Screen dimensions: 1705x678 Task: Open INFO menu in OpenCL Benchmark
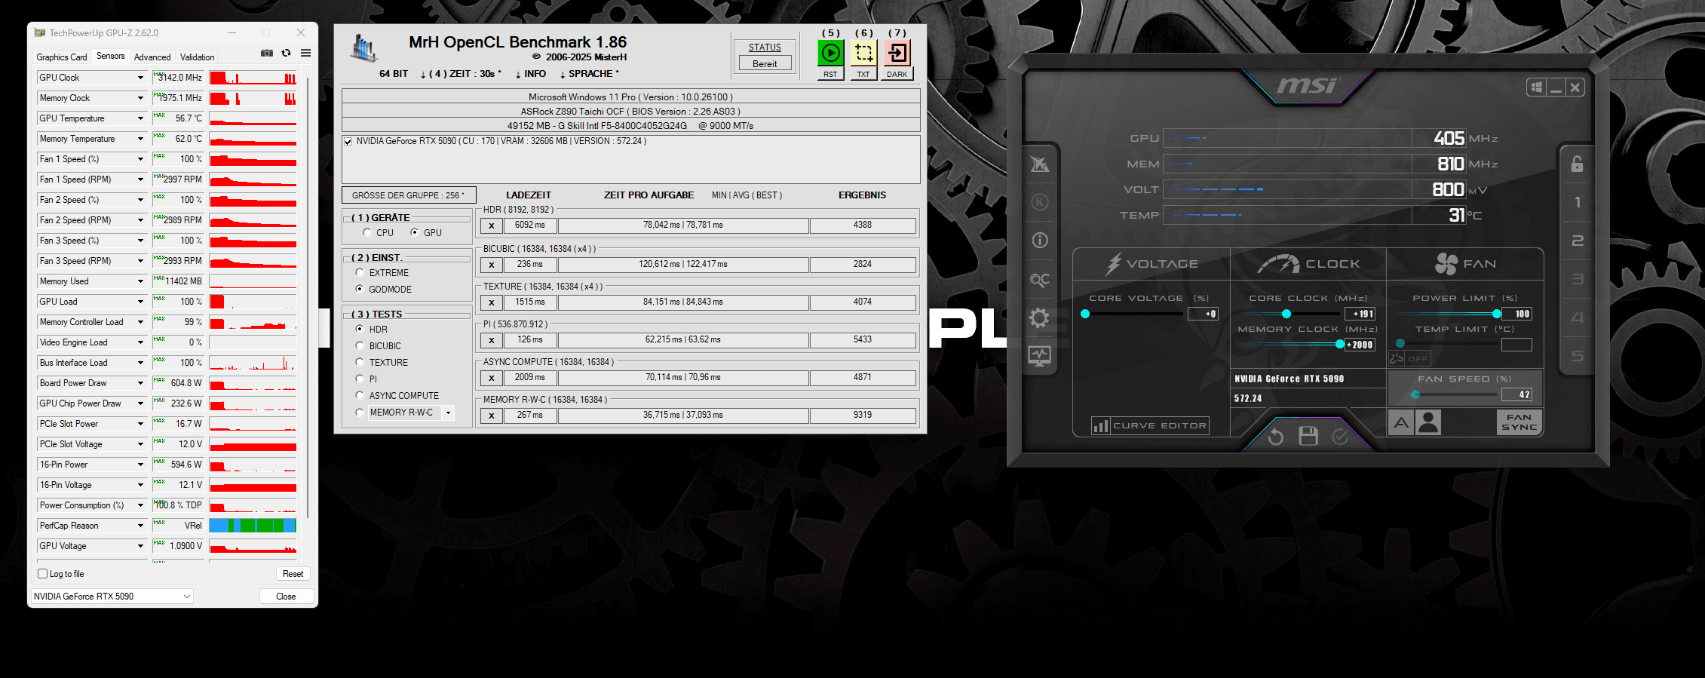(530, 74)
